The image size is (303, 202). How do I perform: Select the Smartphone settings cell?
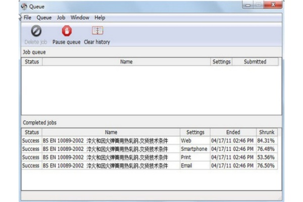pos(195,149)
